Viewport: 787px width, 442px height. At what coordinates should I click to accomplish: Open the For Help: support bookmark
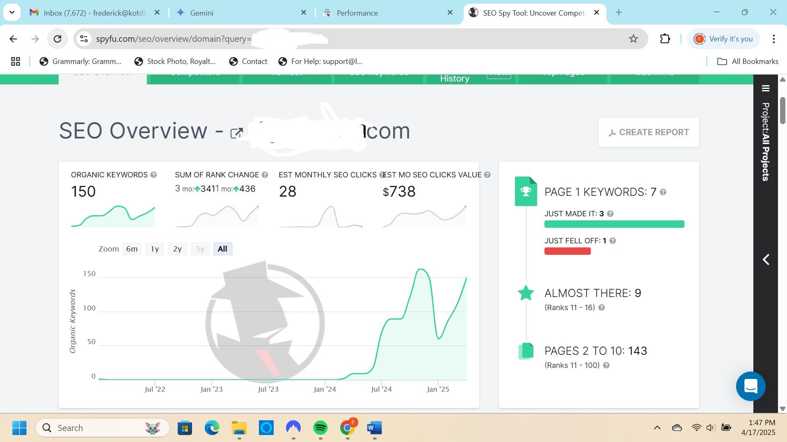coord(320,61)
